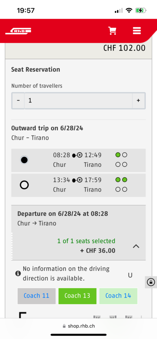The image size is (157, 339).
Task: Tap the route icon on 08:28 connection
Action: [77, 155]
